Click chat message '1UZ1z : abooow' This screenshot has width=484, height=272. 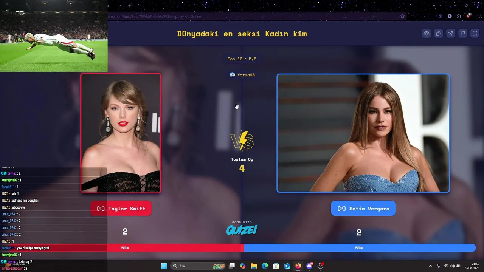coord(13,207)
